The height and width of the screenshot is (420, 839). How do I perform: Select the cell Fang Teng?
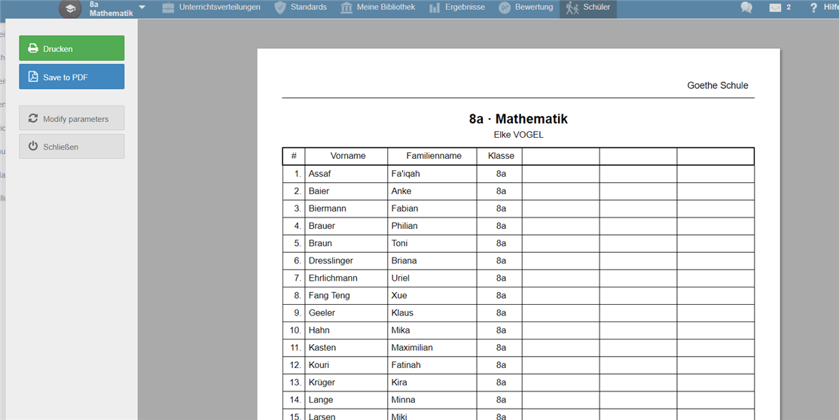tap(346, 295)
